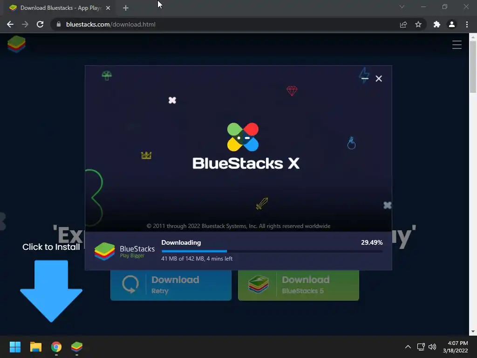Click the scrollbar down arrow
477x358 pixels.
tap(473, 331)
